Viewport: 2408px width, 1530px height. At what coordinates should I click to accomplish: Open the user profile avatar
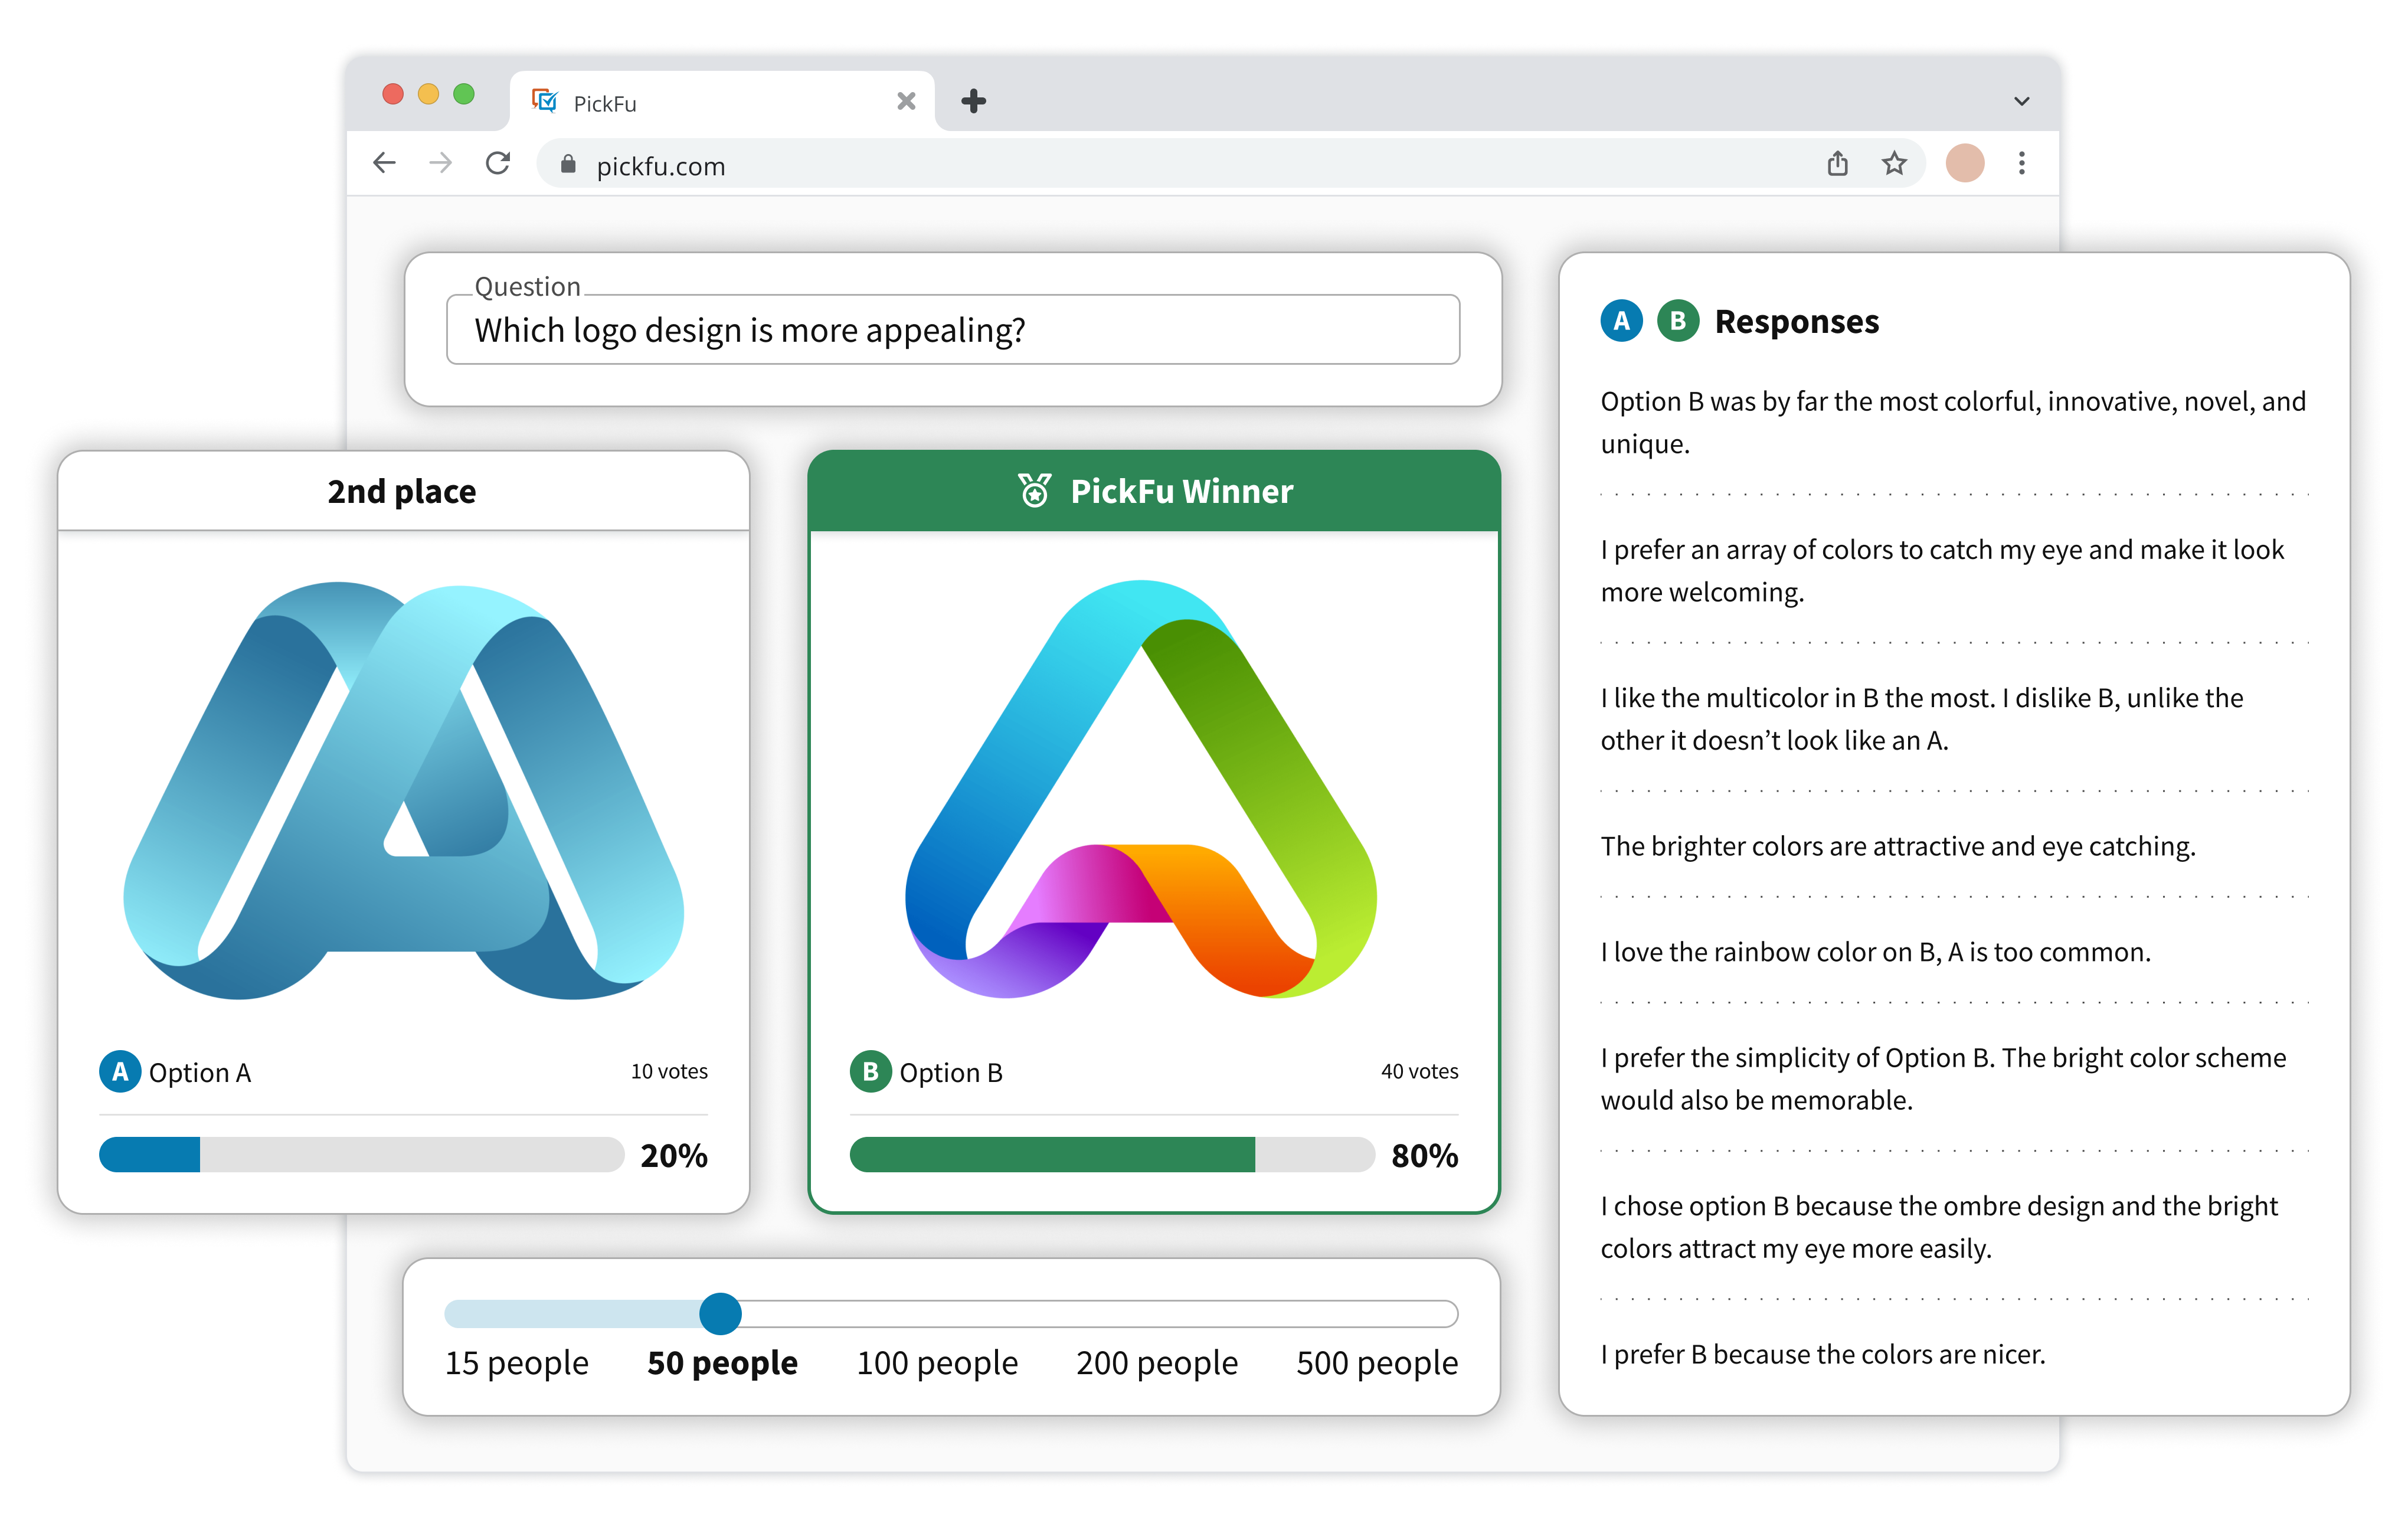[1964, 163]
